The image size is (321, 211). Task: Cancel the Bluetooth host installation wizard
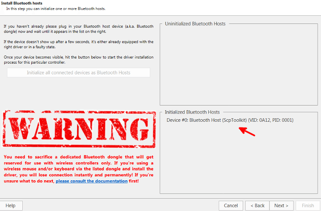coord(231,205)
